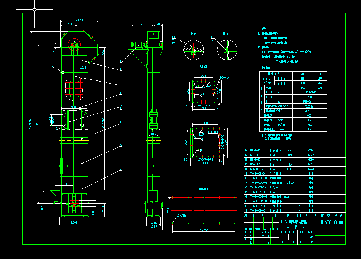Select the 1315 dimension near the discharge chute
Image resolution: width=361 pixels, height=259 pixels.
(83, 68)
